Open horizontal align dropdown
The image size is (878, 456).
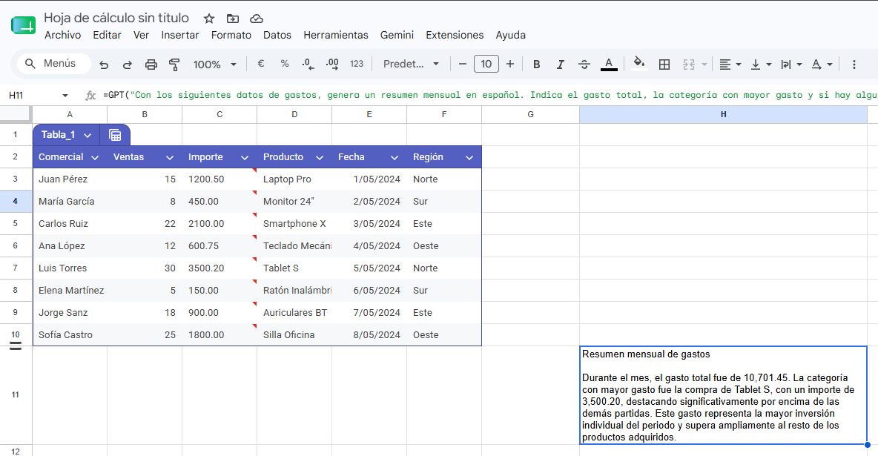[x=730, y=65]
